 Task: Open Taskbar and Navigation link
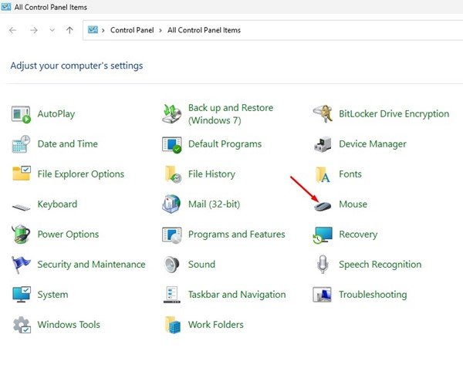pos(237,295)
